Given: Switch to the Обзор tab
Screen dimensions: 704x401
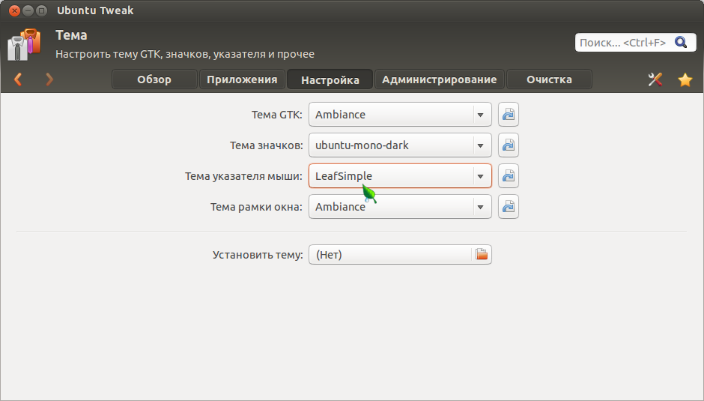Looking at the screenshot, I should coord(154,79).
